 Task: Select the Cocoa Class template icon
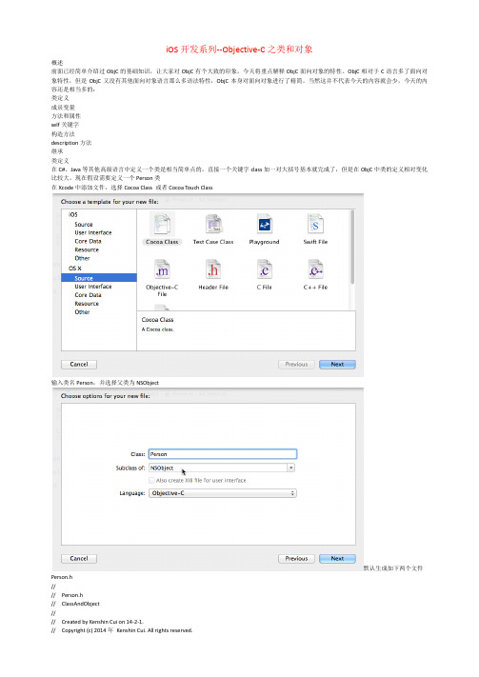[162, 224]
